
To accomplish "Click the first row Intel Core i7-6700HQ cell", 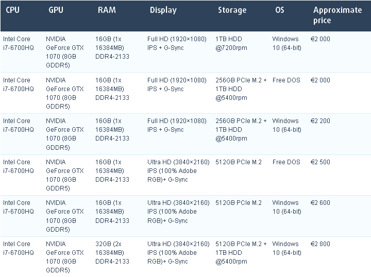I will [x=18, y=43].
